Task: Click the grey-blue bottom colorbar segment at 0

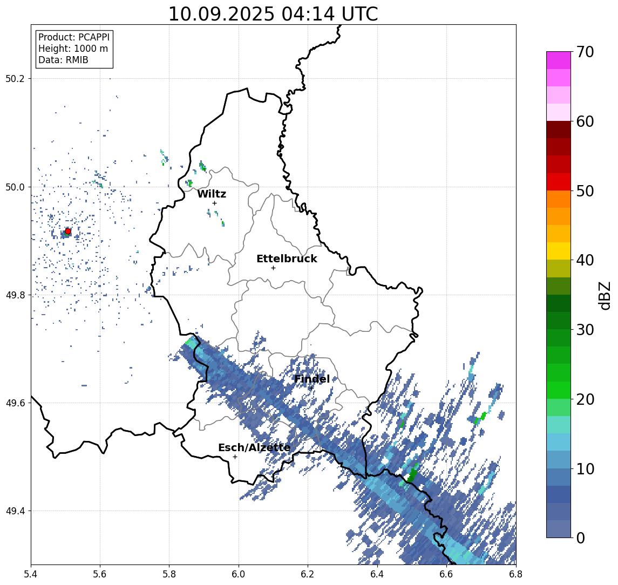Action: pyautogui.click(x=559, y=529)
